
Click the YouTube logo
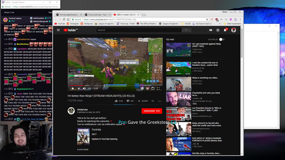point(70,30)
